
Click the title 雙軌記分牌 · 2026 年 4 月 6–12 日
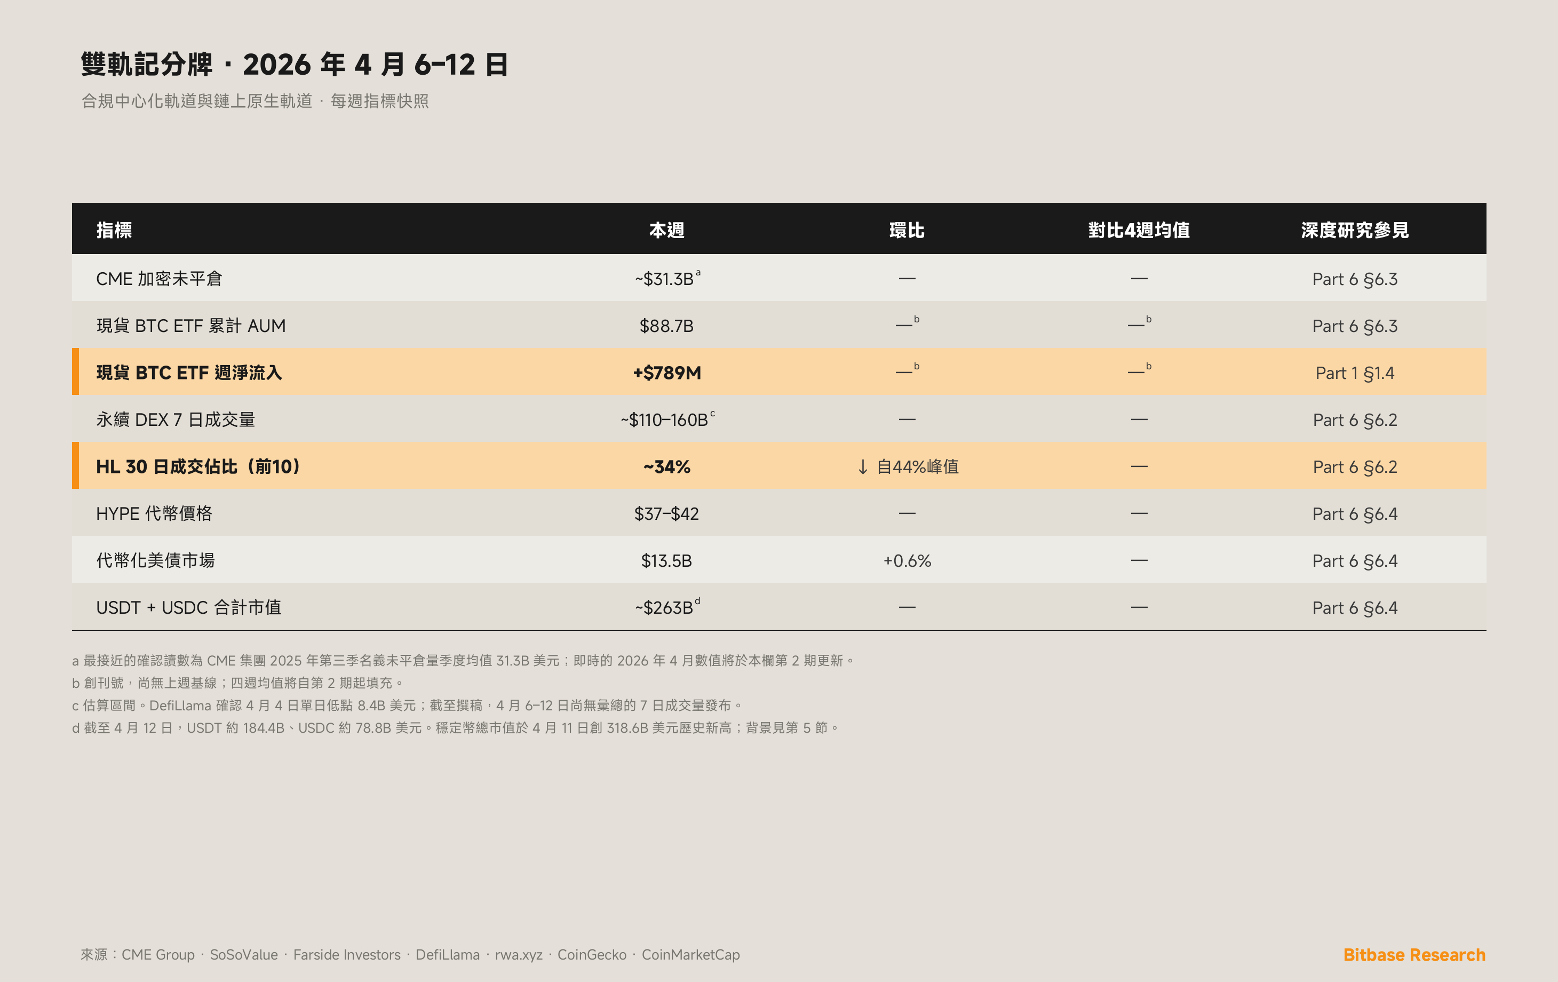[x=295, y=64]
